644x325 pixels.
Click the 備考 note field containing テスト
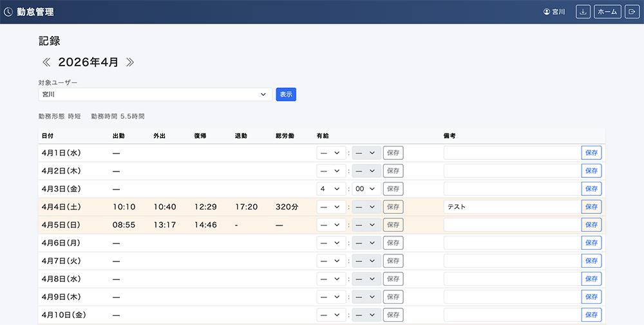(x=511, y=207)
